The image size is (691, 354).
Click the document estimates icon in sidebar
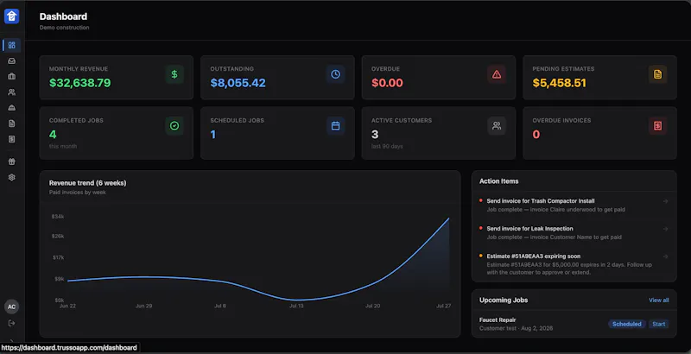coord(12,123)
